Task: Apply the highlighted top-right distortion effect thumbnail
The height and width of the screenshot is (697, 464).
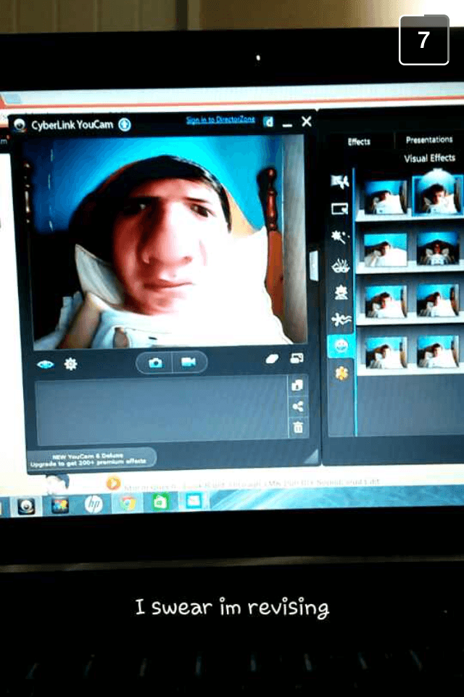Action: point(437,193)
